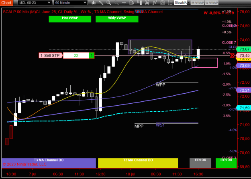This screenshot has width=251, height=179.
Task: Open the 60 Minute interval dropdown
Action: click(71, 3)
